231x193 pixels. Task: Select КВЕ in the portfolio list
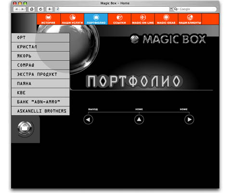coord(40,93)
